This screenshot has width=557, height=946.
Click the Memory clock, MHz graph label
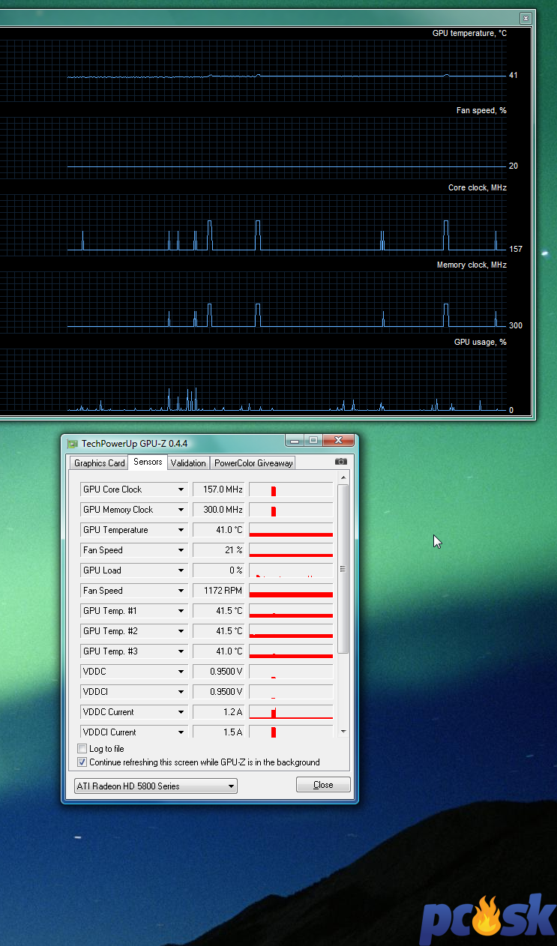click(x=472, y=265)
